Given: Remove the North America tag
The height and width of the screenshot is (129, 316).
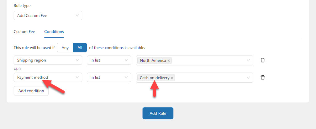Looking at the screenshot, I should pyautogui.click(x=169, y=61).
